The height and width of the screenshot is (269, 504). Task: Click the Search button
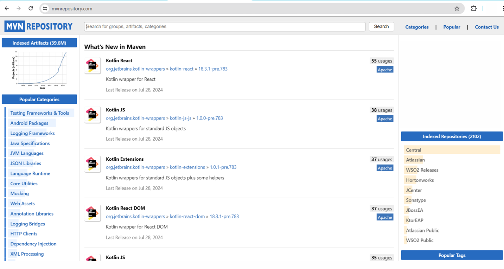click(381, 26)
